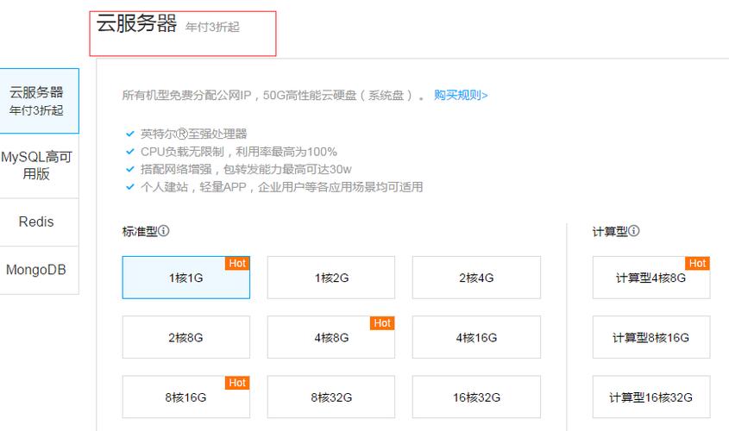Click the 年付3折起 subtitle beside heading

click(212, 27)
